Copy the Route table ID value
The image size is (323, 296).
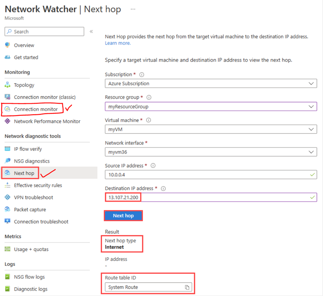(x=187, y=287)
